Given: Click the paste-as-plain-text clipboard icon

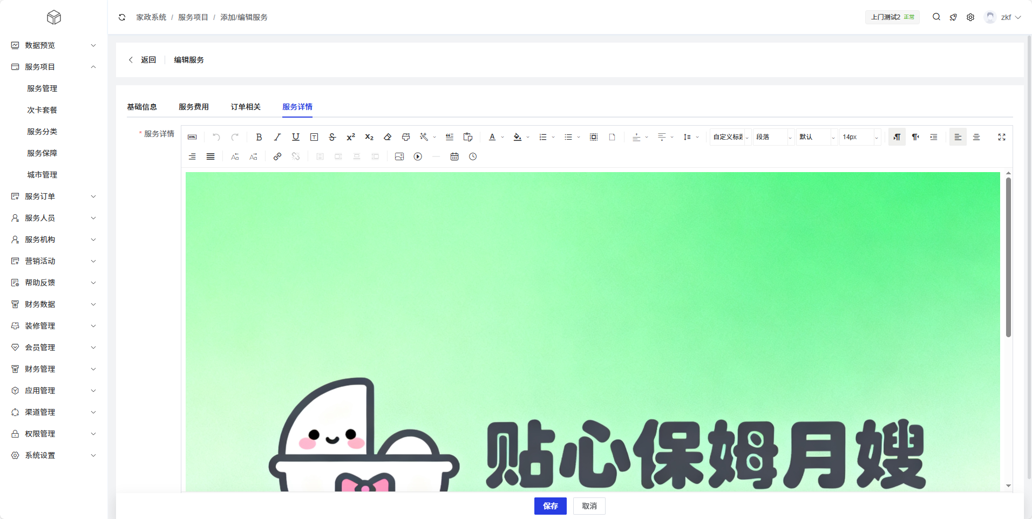Looking at the screenshot, I should (x=468, y=137).
